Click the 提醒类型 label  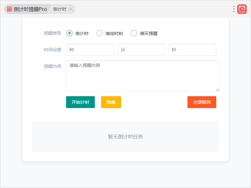(53, 33)
